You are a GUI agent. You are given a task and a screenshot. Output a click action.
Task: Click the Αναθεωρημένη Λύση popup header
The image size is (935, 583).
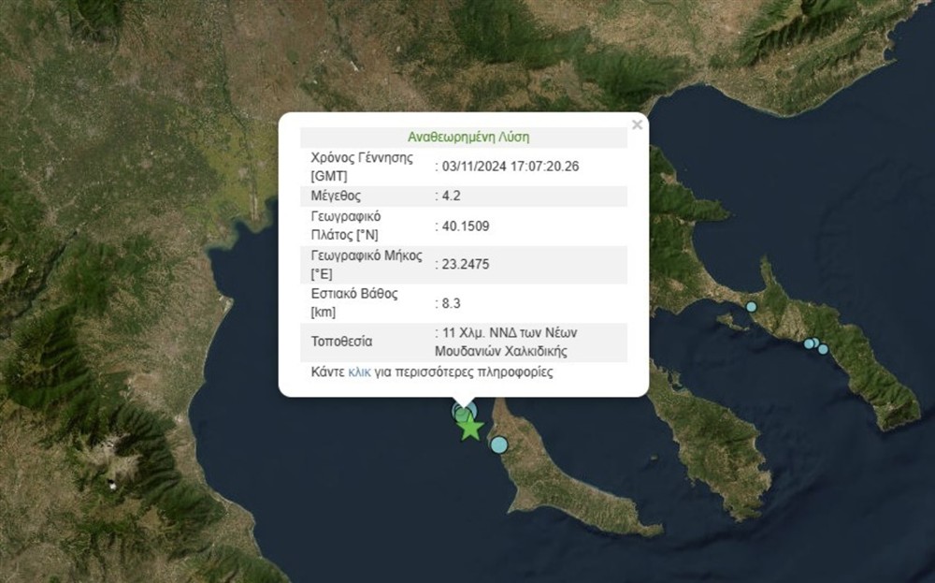coord(466,136)
